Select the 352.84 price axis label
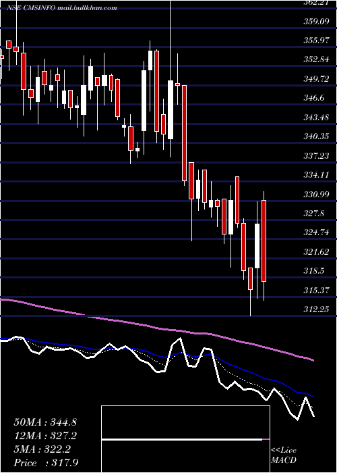 click(316, 59)
